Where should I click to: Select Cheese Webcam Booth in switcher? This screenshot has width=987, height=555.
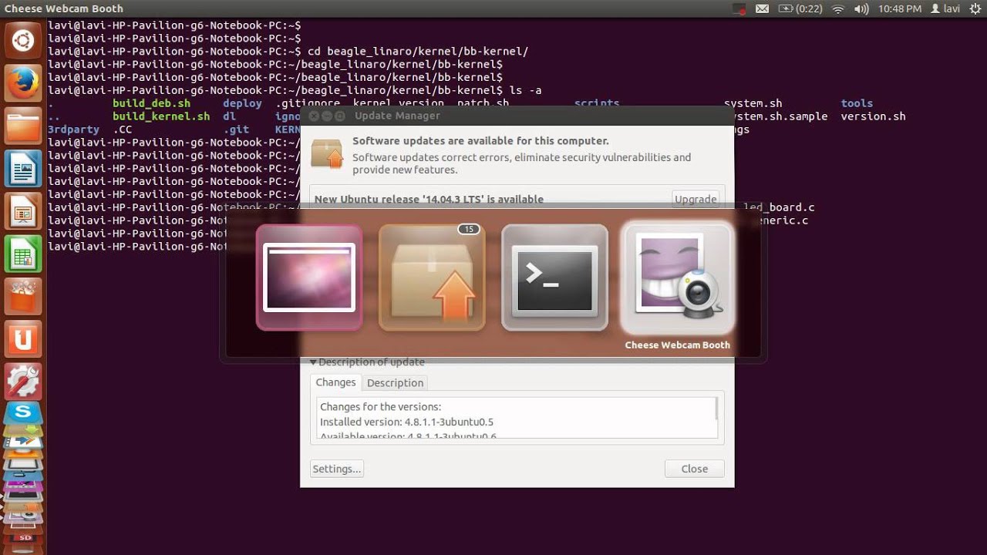click(x=677, y=277)
